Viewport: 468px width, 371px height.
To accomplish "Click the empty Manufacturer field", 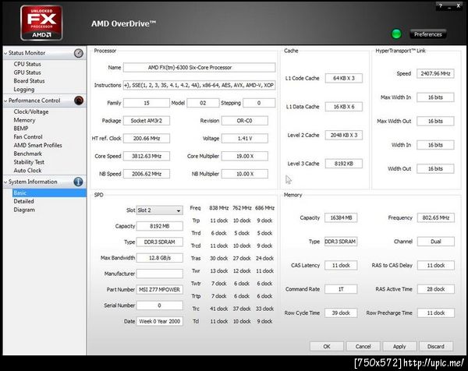I will (159, 274).
